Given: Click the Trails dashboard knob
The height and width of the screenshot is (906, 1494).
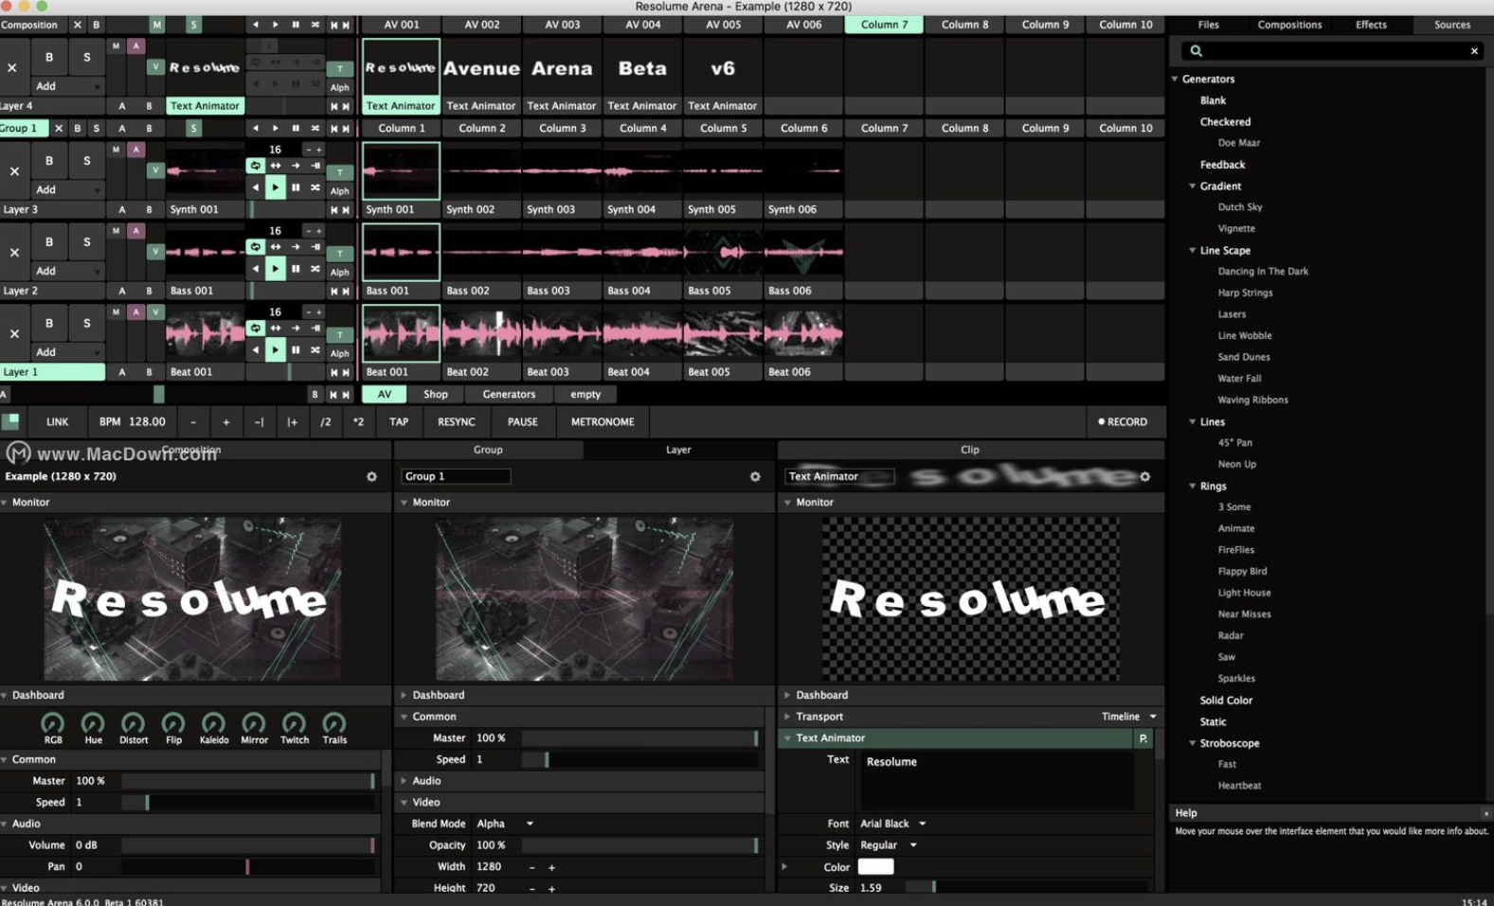Looking at the screenshot, I should tap(333, 724).
